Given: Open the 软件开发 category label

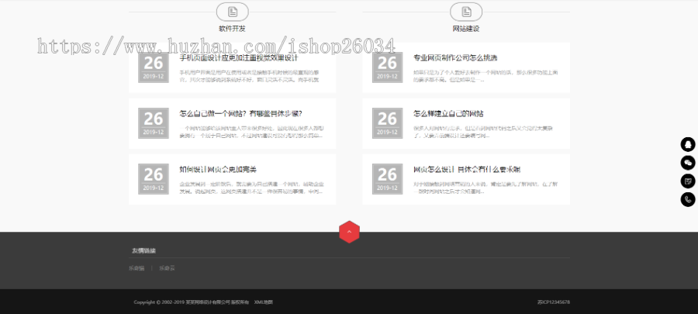Looking at the screenshot, I should pos(232,29).
